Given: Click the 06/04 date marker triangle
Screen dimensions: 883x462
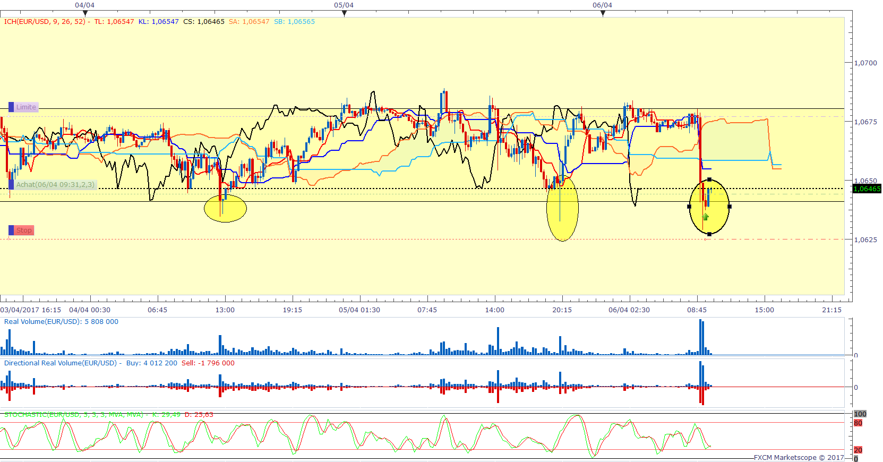Looking at the screenshot, I should pyautogui.click(x=603, y=13).
